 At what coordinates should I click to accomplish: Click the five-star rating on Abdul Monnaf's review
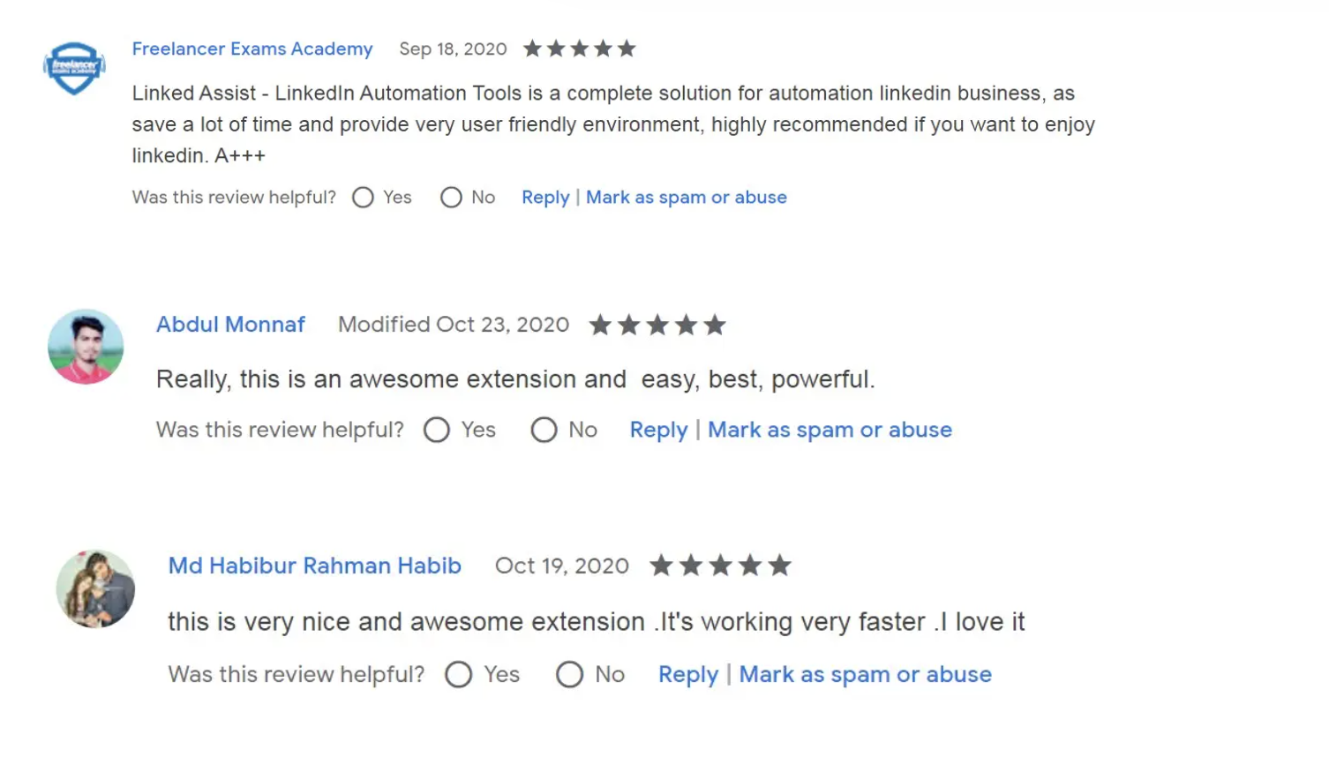click(x=657, y=326)
